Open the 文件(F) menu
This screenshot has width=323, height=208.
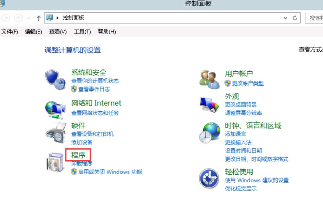[10, 32]
